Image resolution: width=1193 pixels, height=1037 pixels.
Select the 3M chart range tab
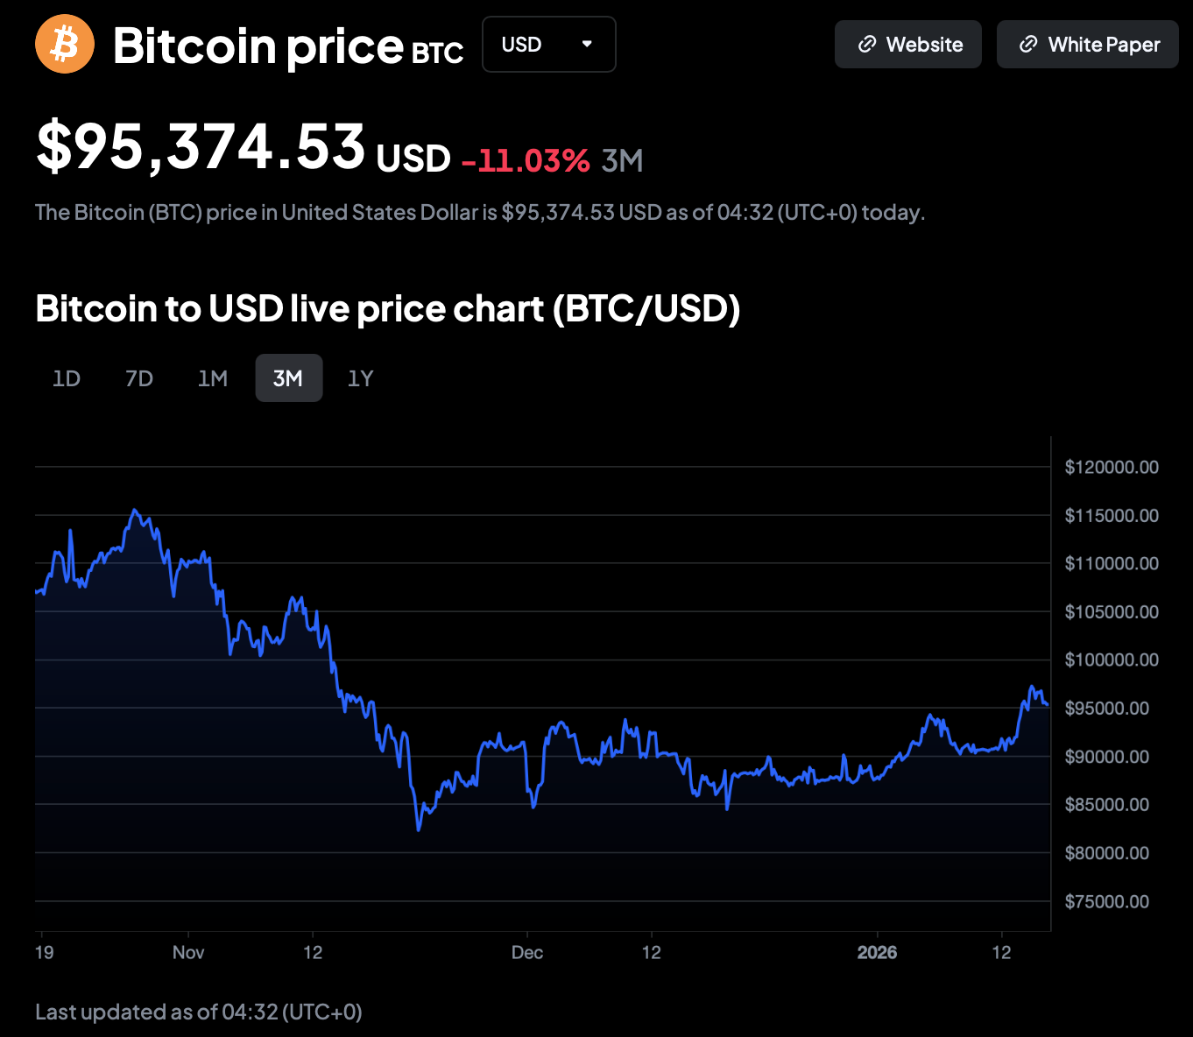click(x=288, y=378)
